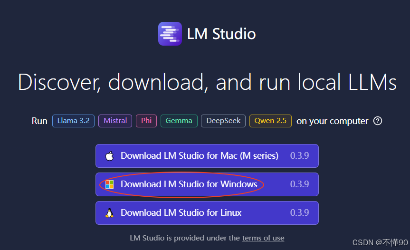This screenshot has height=250, width=410.
Task: Click the LM Studio purple logo icon
Action: tap(170, 34)
